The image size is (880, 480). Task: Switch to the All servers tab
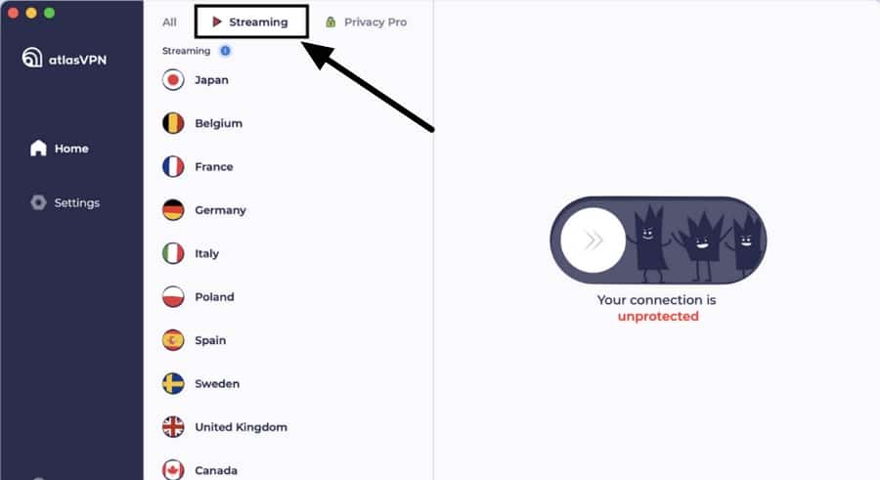point(169,22)
